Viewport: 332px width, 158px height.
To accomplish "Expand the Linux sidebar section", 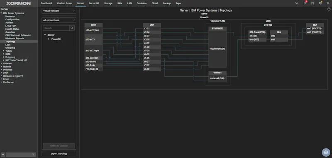I will tap(2, 79).
